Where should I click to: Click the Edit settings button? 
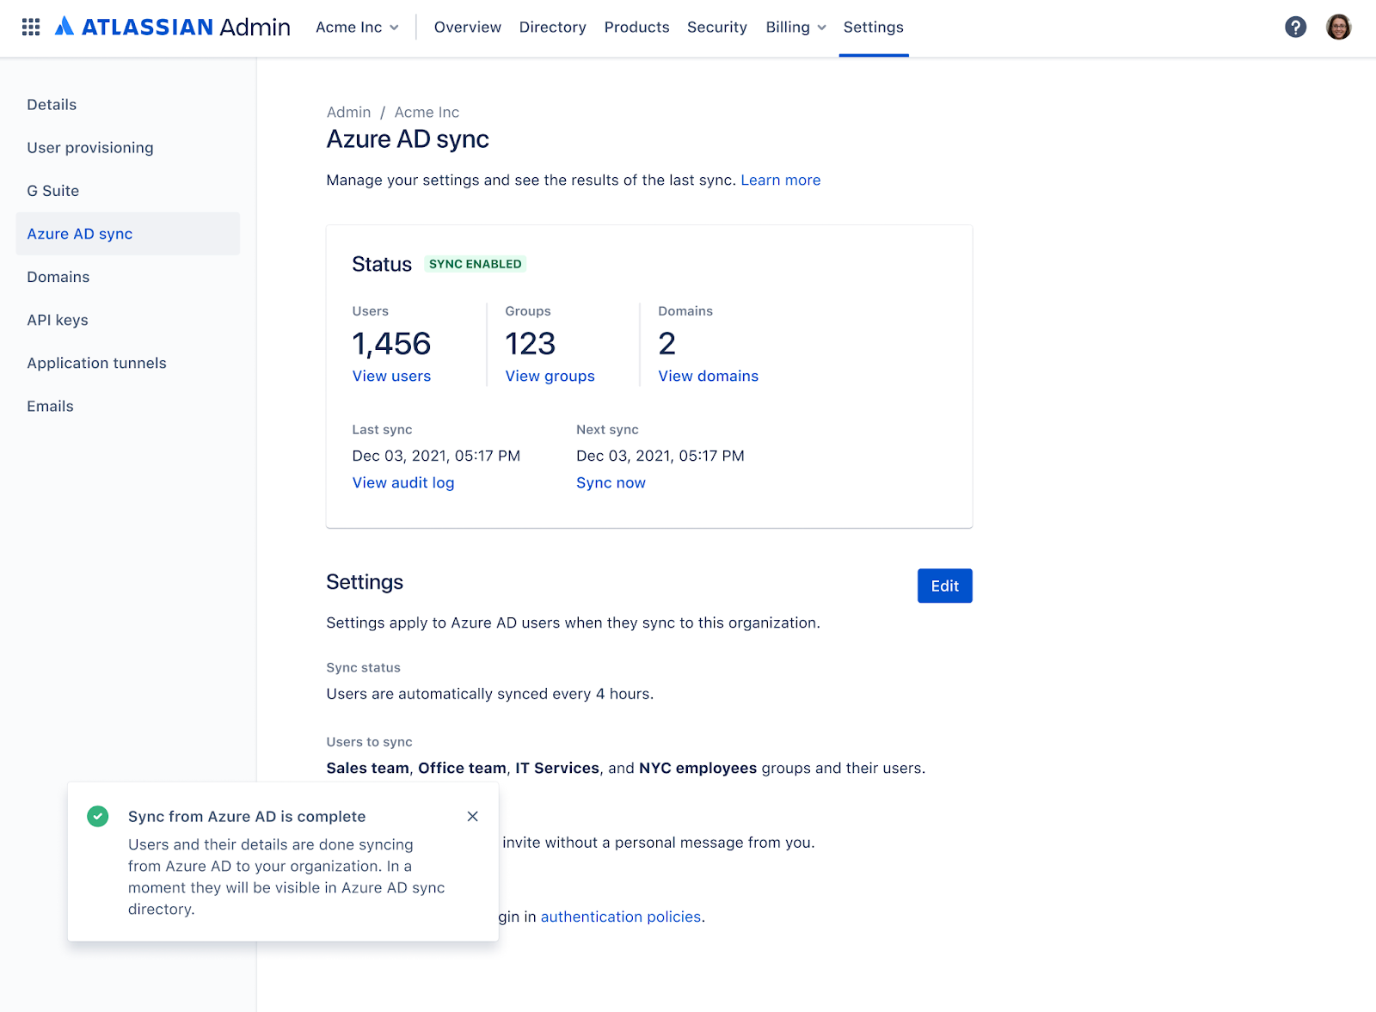click(944, 586)
